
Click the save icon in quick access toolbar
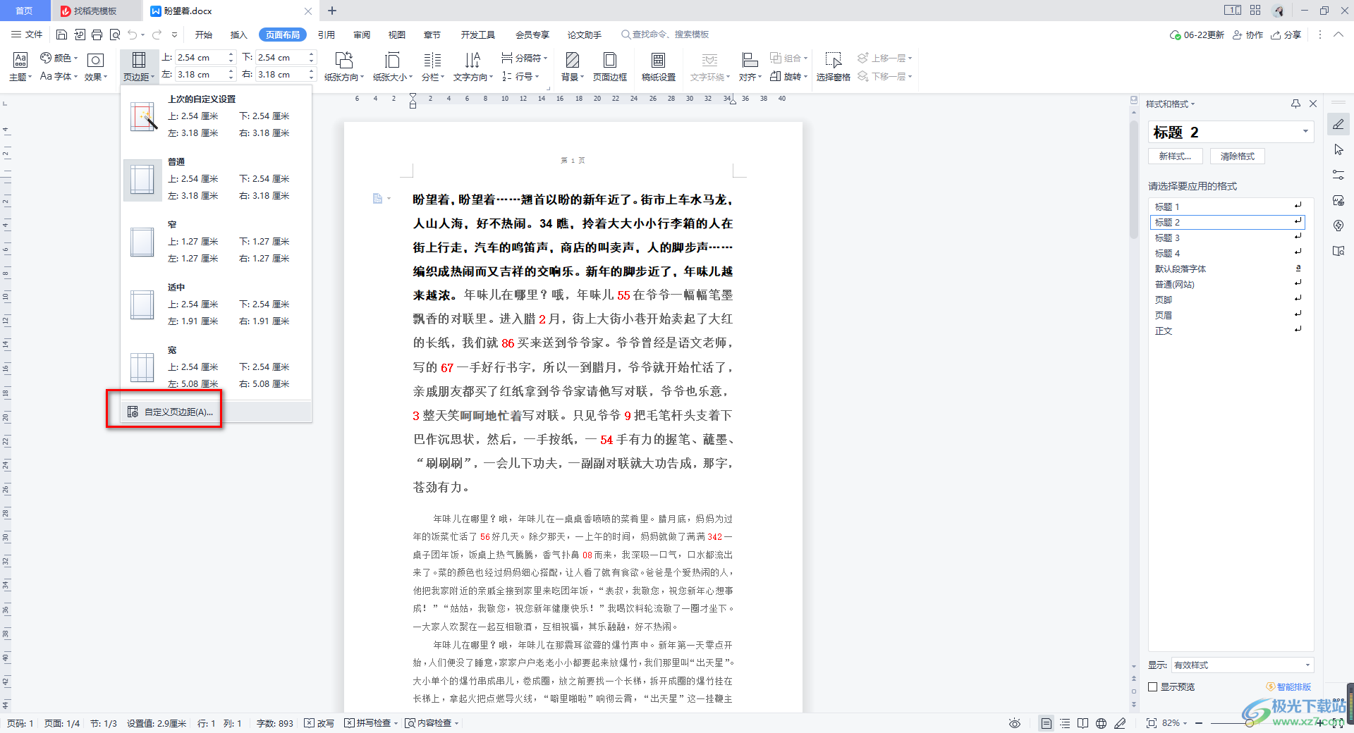pyautogui.click(x=61, y=35)
